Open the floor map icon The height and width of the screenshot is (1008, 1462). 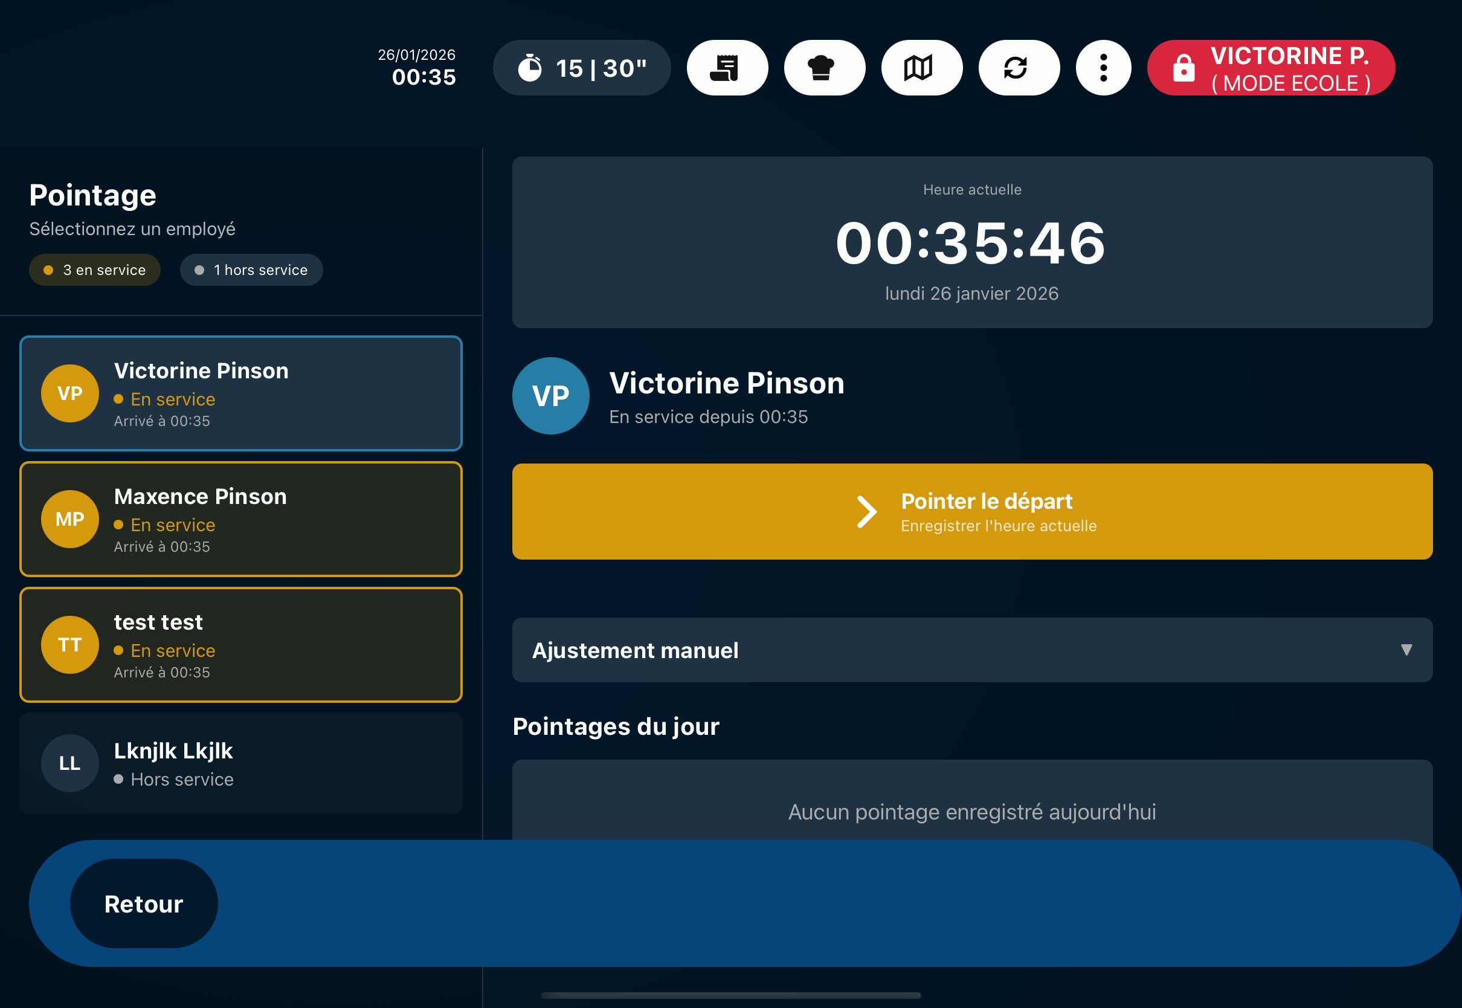point(921,68)
